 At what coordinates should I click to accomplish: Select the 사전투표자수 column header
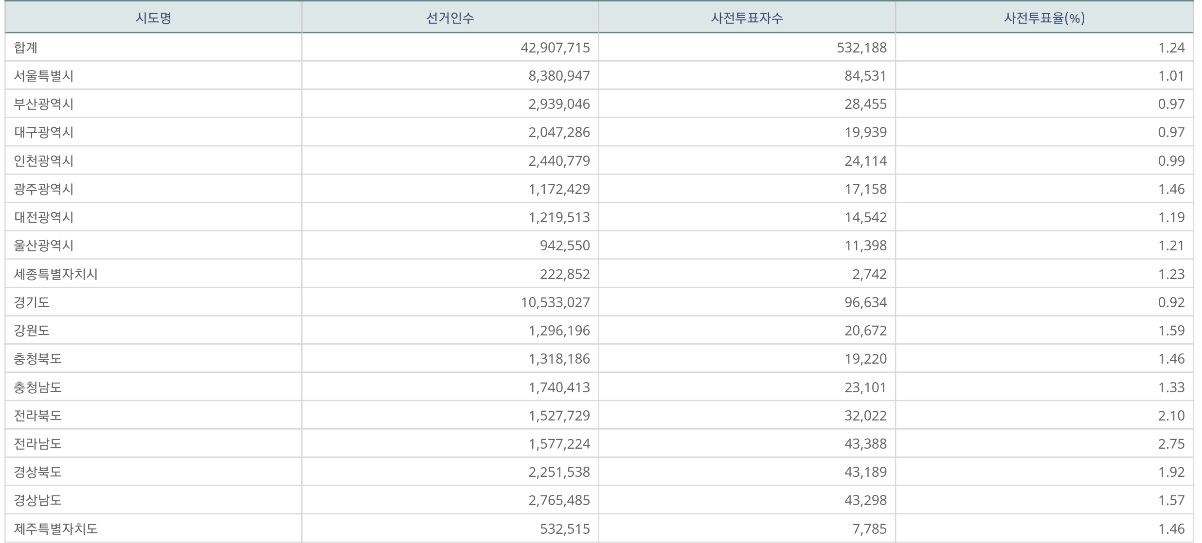tap(747, 18)
